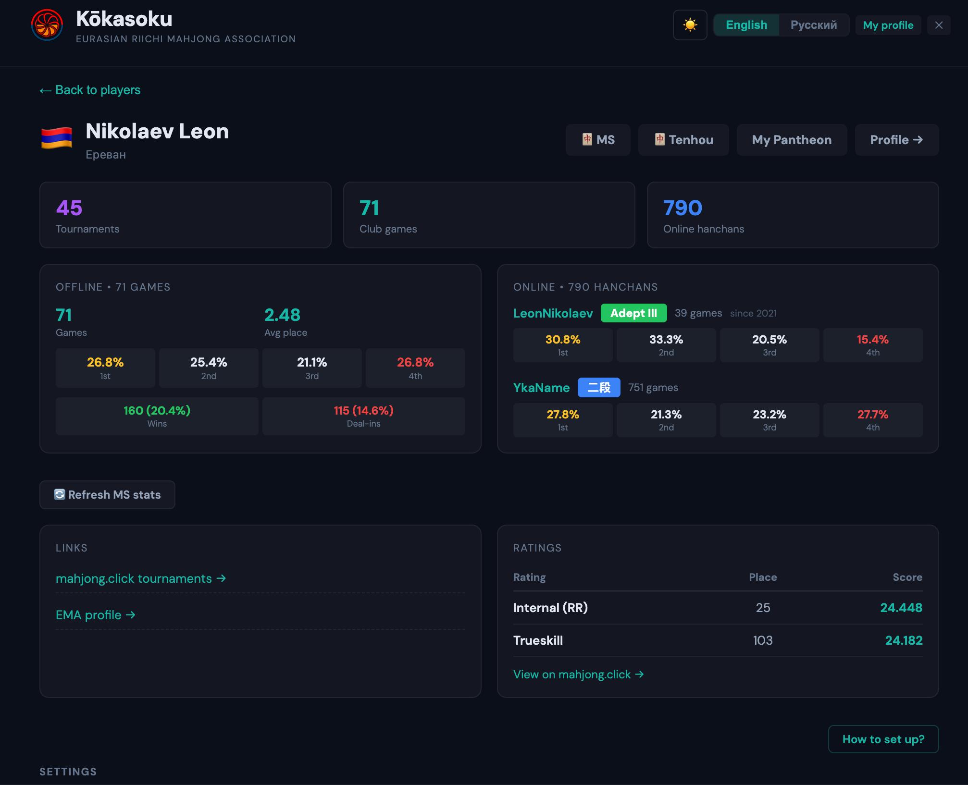Image resolution: width=968 pixels, height=785 pixels.
Task: Click the 二段 rank badge
Action: click(x=599, y=388)
